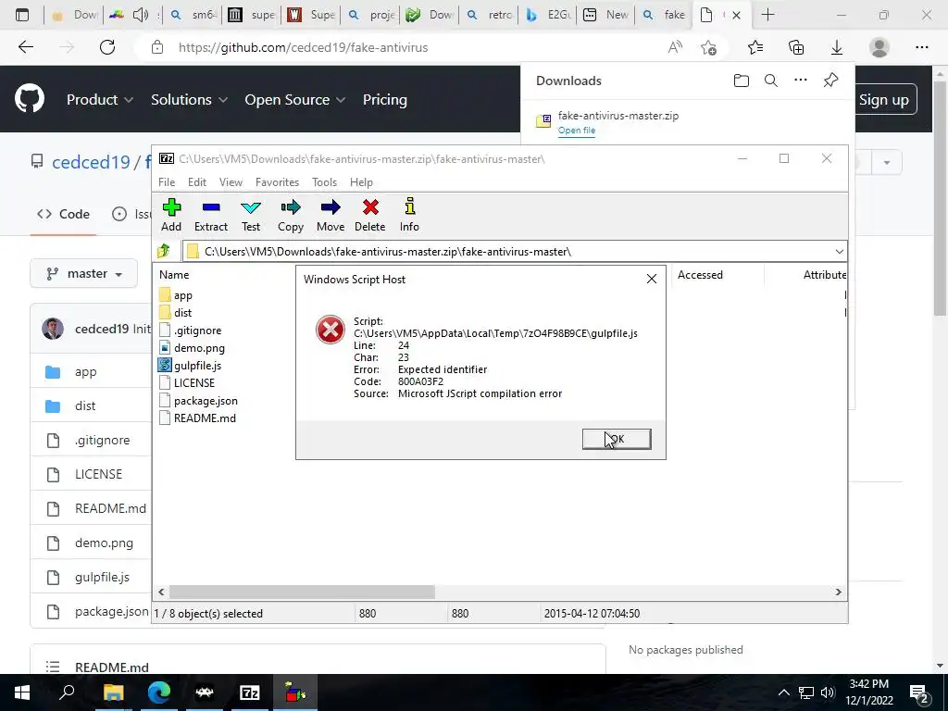
Task: Toggle Read aloud icon in address bar
Action: 675,47
